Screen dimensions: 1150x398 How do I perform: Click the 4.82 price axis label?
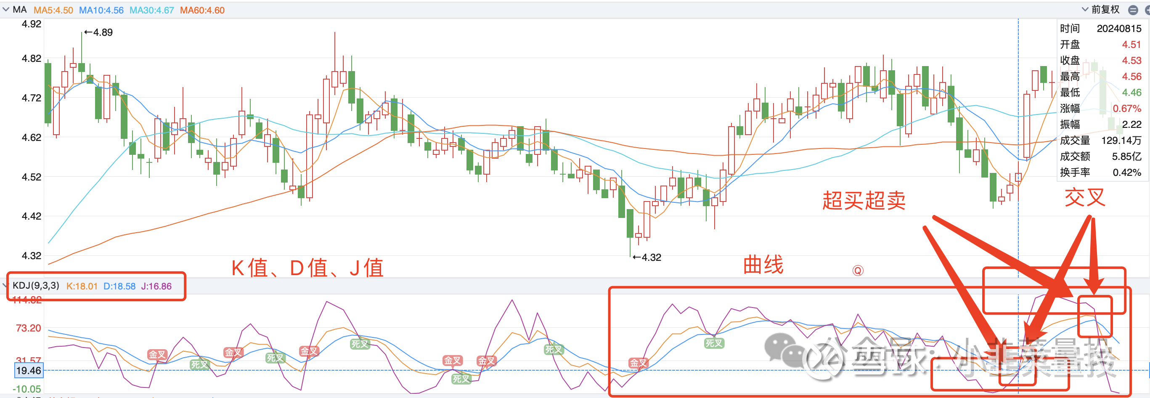[x=31, y=58]
